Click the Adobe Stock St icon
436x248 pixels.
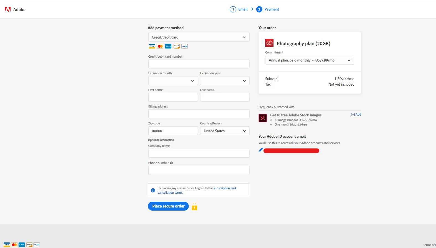pos(263,118)
